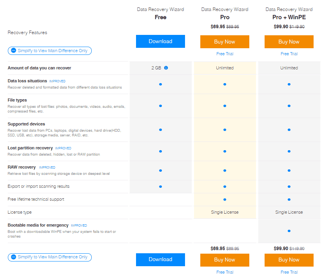Viewport: 323px width, 276px height.
Task: Collapse table via top Simplify to View Main Difference Only
Action: point(50,51)
